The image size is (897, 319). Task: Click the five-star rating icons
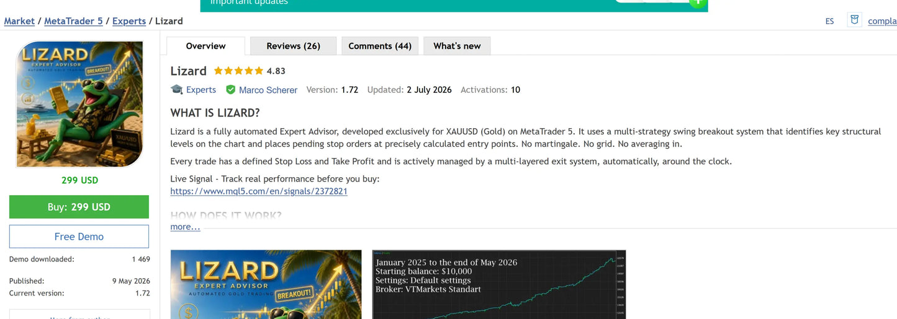238,71
